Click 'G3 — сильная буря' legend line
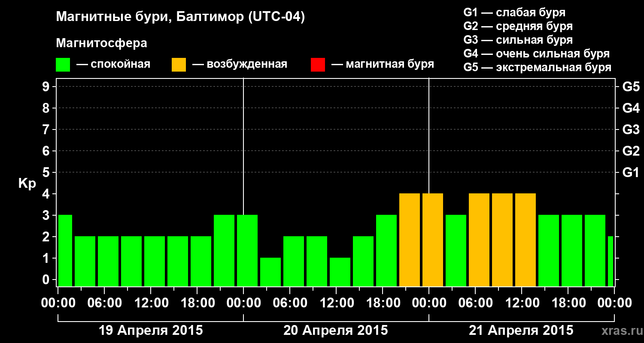This screenshot has height=343, width=644. [x=518, y=40]
